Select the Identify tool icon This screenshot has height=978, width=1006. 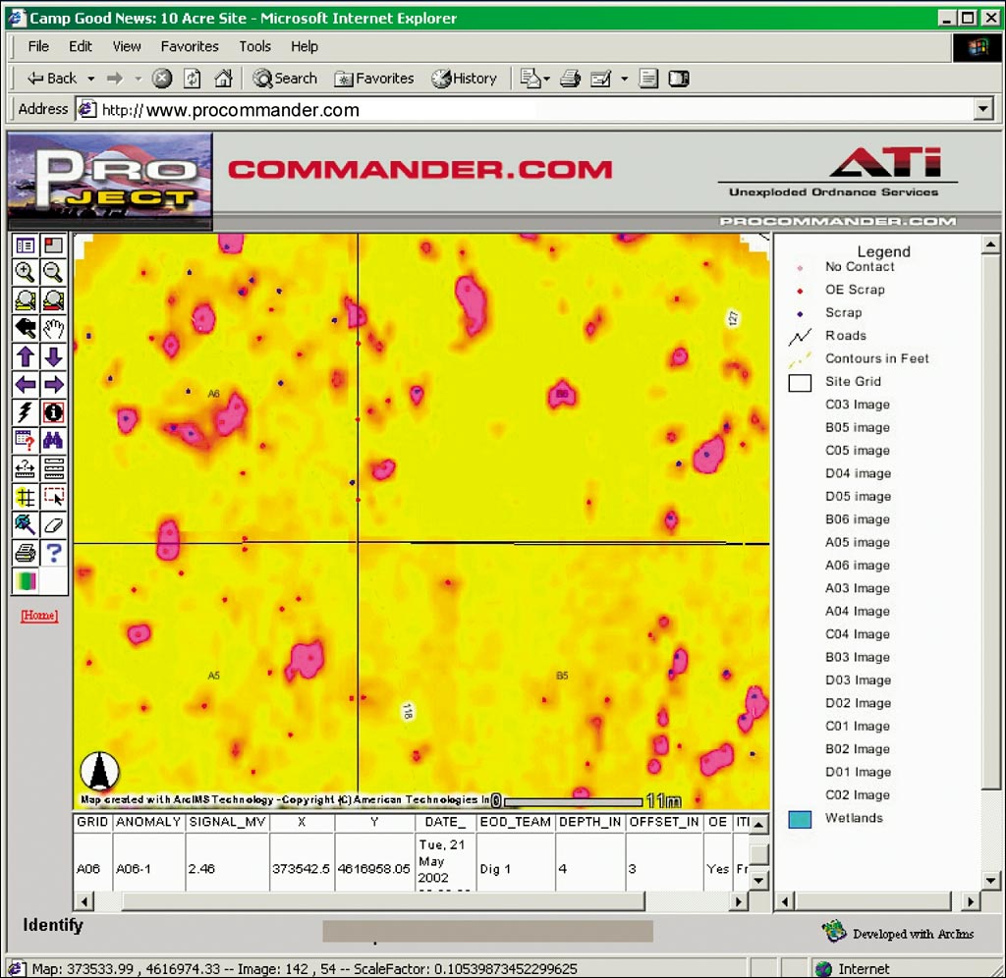53,412
